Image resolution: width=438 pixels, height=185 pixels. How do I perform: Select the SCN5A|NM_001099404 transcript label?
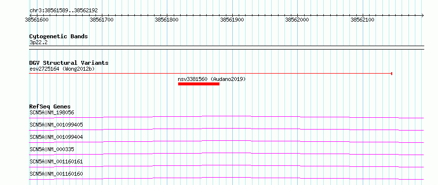click(x=56, y=137)
